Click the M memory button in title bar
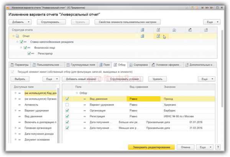This screenshot has width=230, height=157. coord(202,8)
